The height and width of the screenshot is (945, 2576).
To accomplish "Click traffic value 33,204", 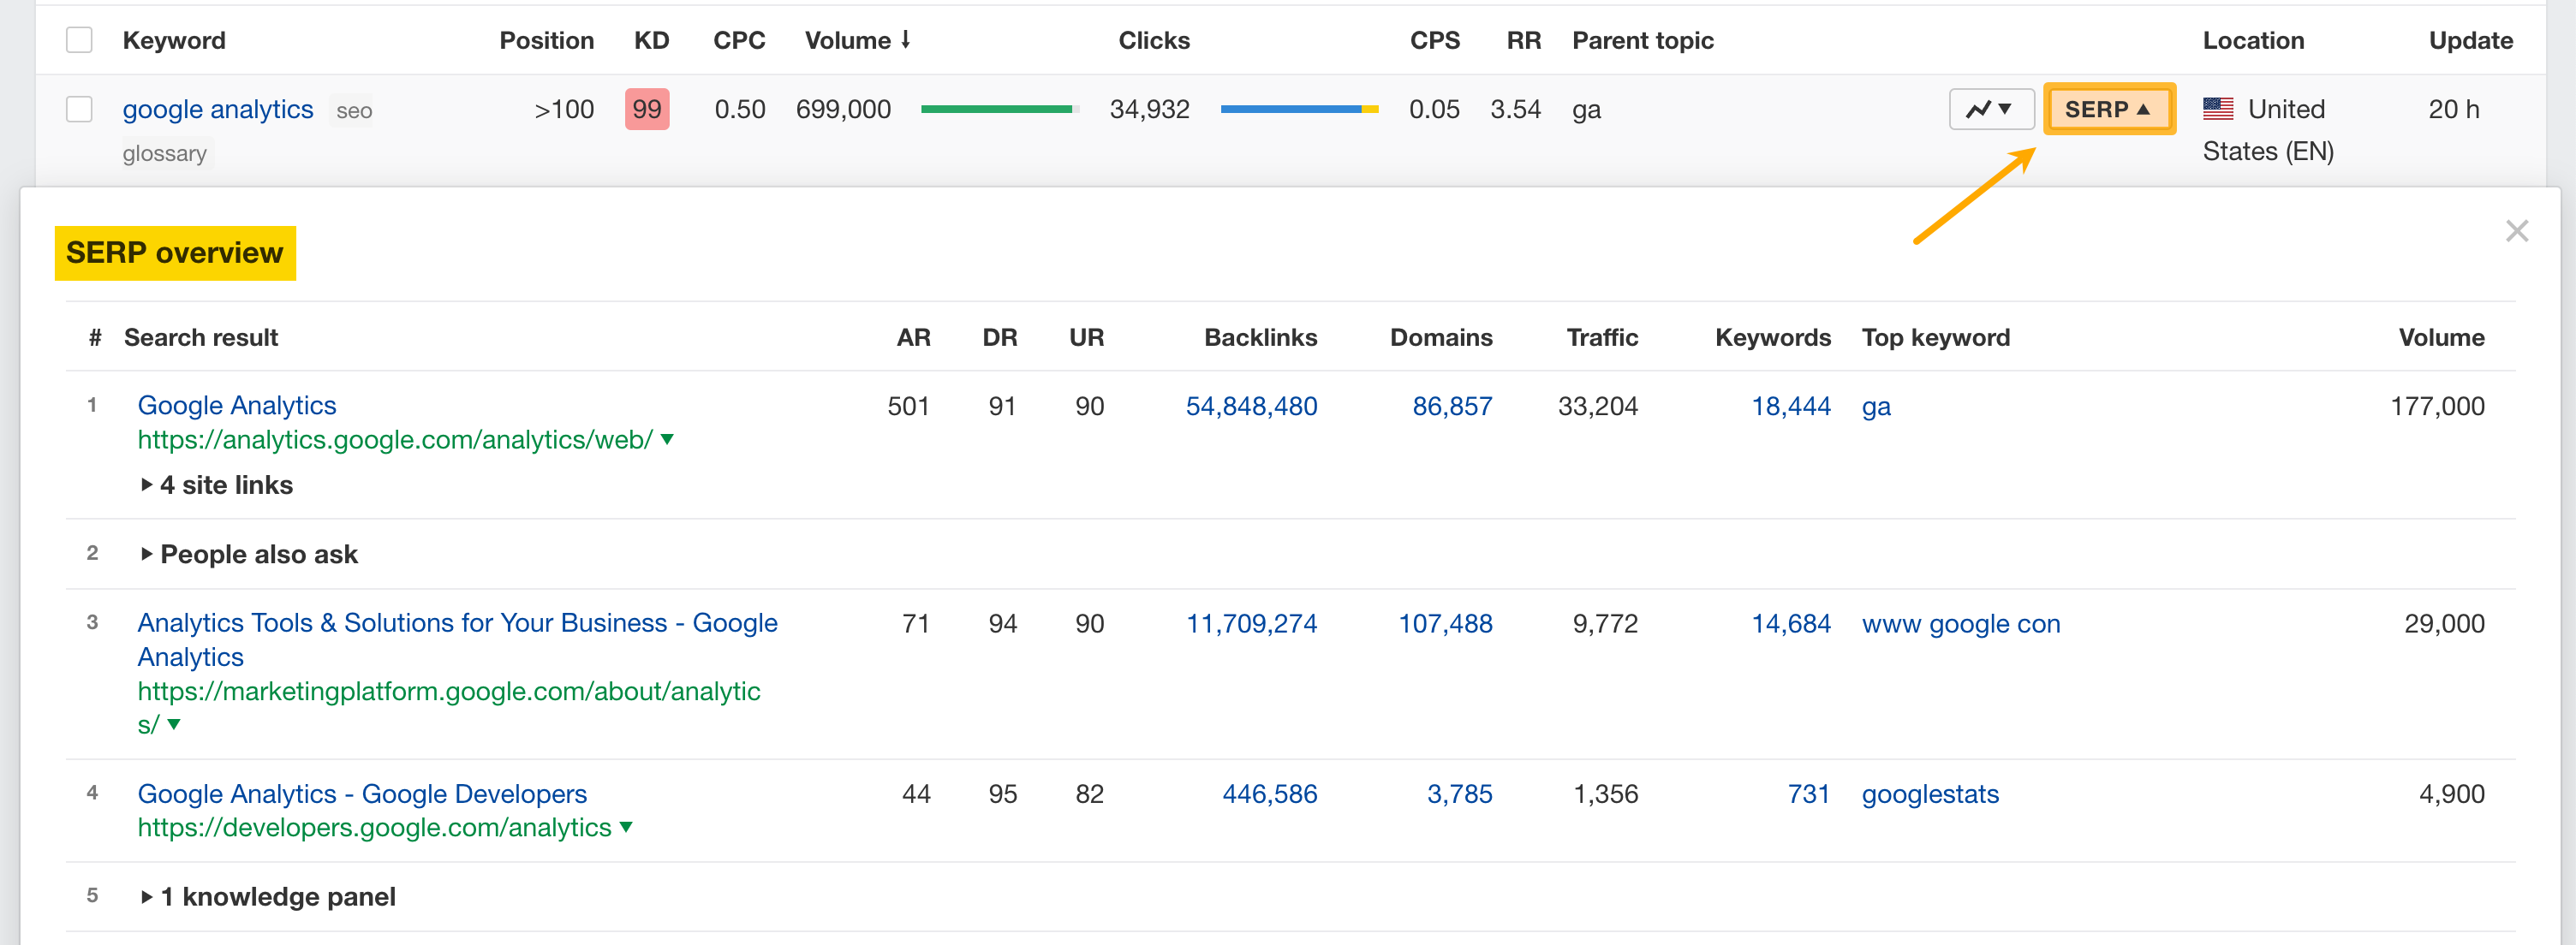I will (1597, 406).
